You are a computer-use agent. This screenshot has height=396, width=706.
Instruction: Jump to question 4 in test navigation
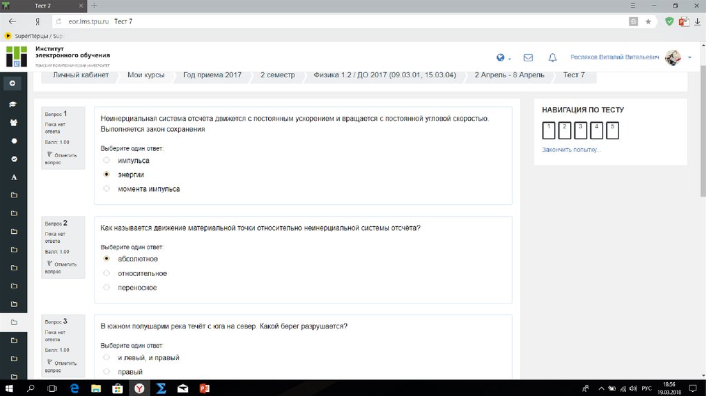click(x=596, y=130)
